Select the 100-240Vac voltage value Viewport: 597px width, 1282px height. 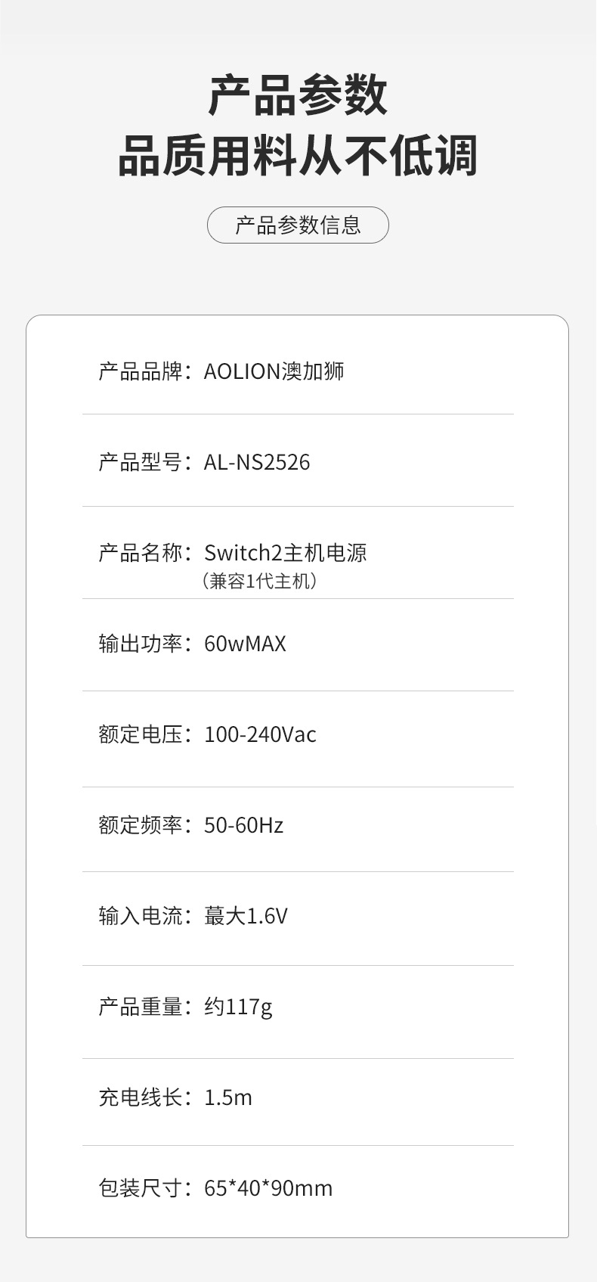pyautogui.click(x=260, y=734)
